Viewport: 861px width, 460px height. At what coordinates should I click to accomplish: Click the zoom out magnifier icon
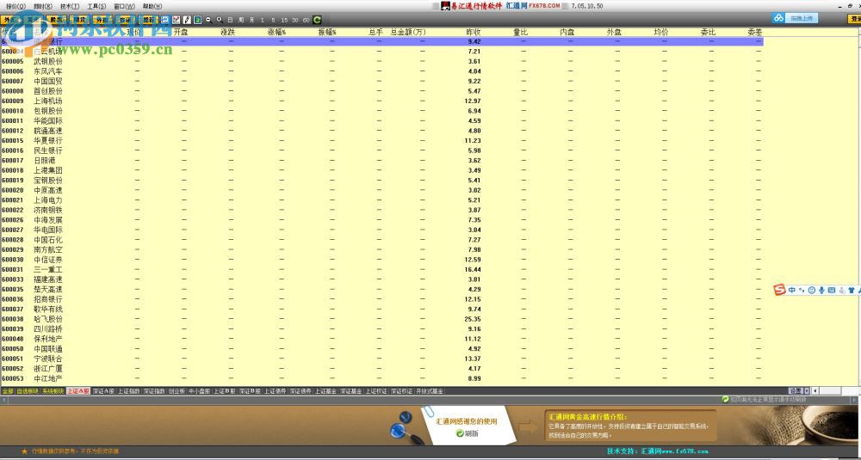point(208,20)
